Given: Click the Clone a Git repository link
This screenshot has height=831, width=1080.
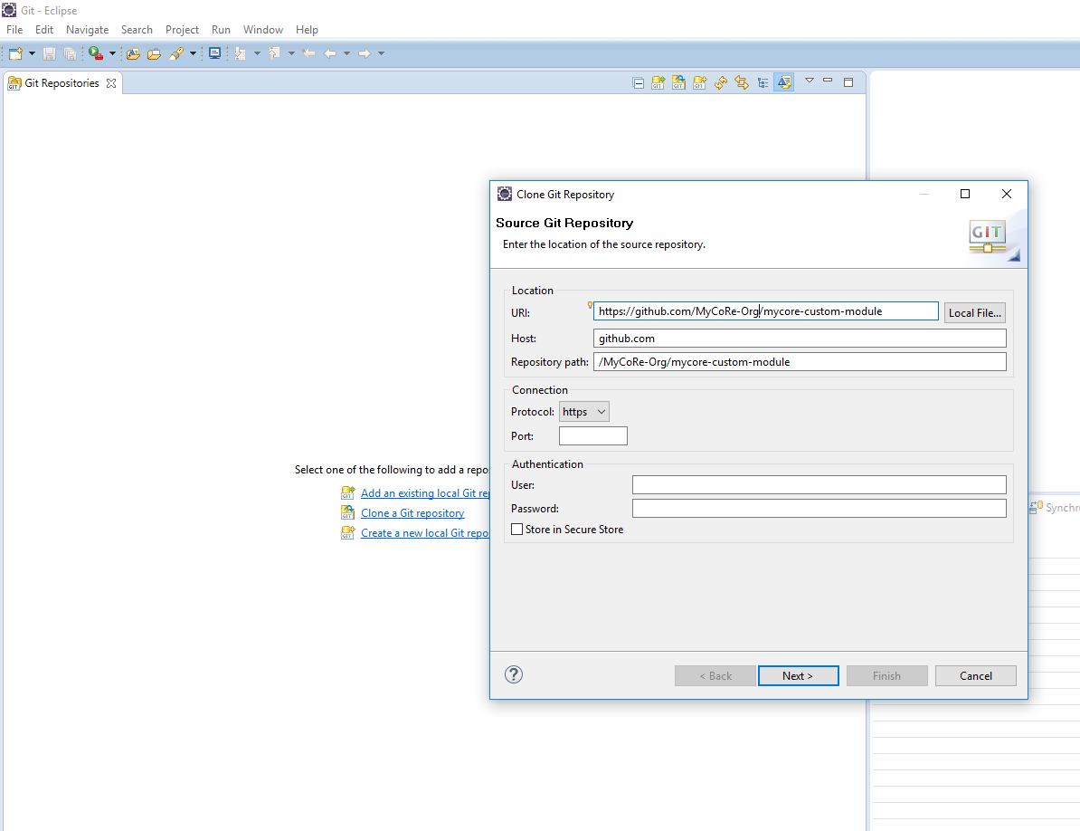Looking at the screenshot, I should point(412,513).
